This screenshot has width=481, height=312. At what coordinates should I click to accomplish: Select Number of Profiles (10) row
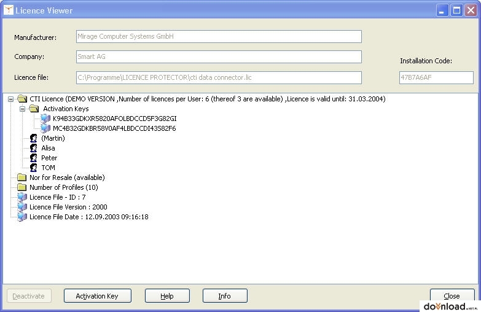coord(64,187)
